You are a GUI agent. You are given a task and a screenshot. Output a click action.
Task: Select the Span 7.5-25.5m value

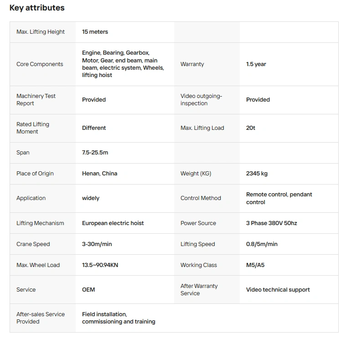95,153
